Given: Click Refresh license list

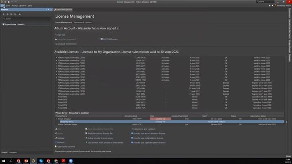Looking at the screenshot, I should [60, 143].
